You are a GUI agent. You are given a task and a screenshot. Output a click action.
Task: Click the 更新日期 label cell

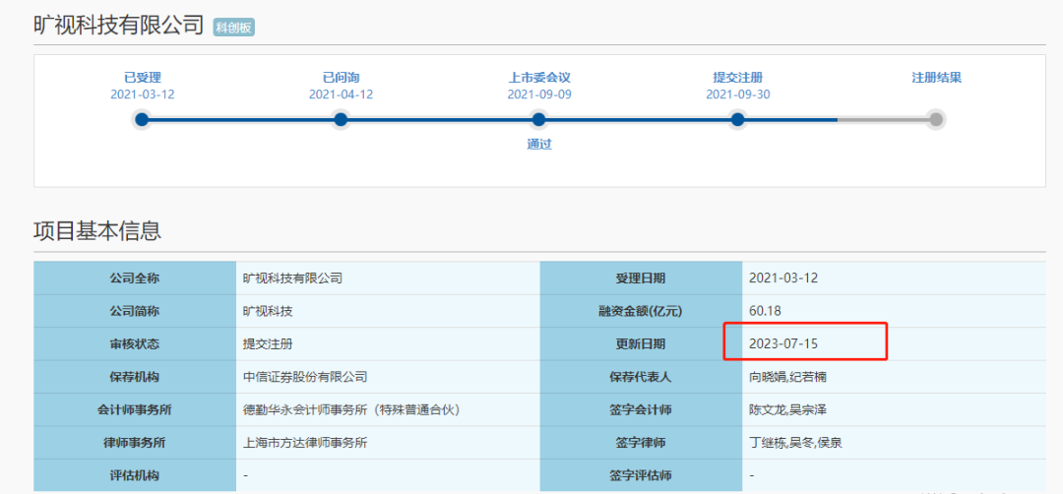(x=642, y=344)
